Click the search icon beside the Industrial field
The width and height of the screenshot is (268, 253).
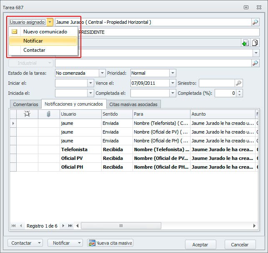(x=255, y=63)
